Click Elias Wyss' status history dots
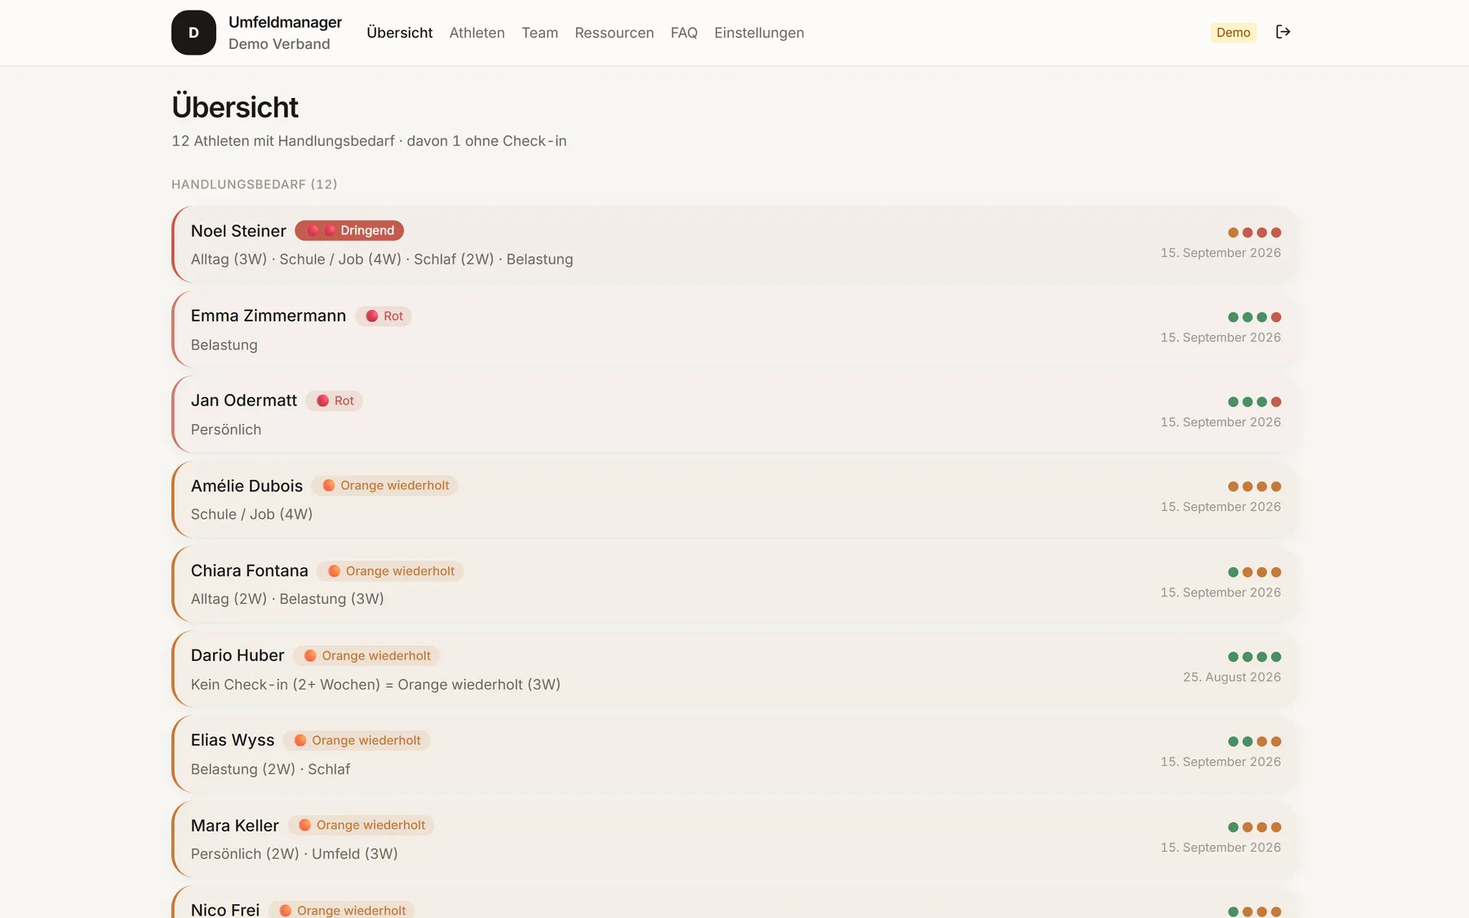 (x=1254, y=742)
